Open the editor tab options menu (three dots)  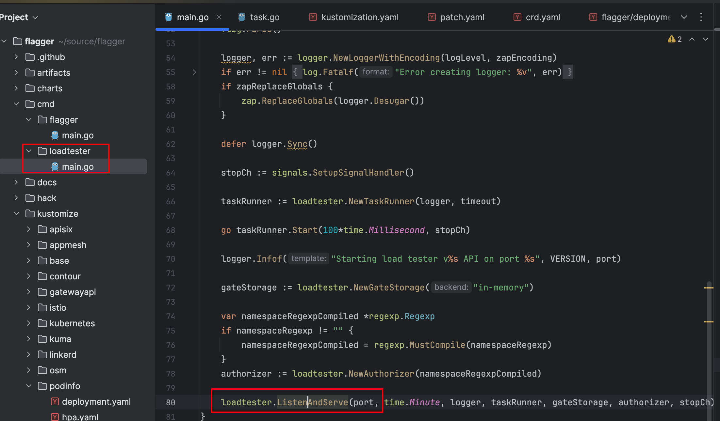(x=701, y=17)
